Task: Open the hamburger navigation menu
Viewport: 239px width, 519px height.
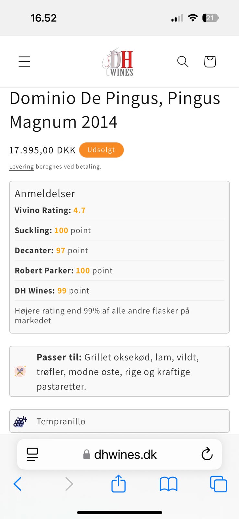Action: tap(24, 61)
